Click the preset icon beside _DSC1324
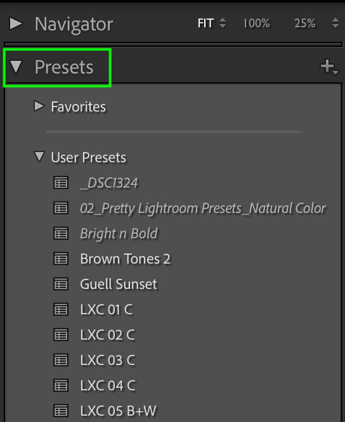This screenshot has width=345, height=422. (x=61, y=182)
